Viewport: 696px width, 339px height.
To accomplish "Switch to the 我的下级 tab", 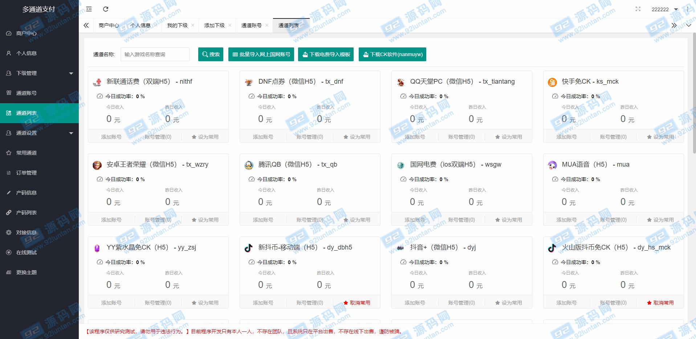I will tap(177, 25).
